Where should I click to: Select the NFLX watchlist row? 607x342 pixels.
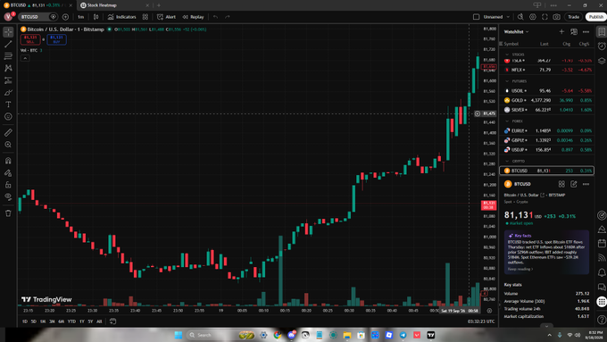tap(547, 71)
